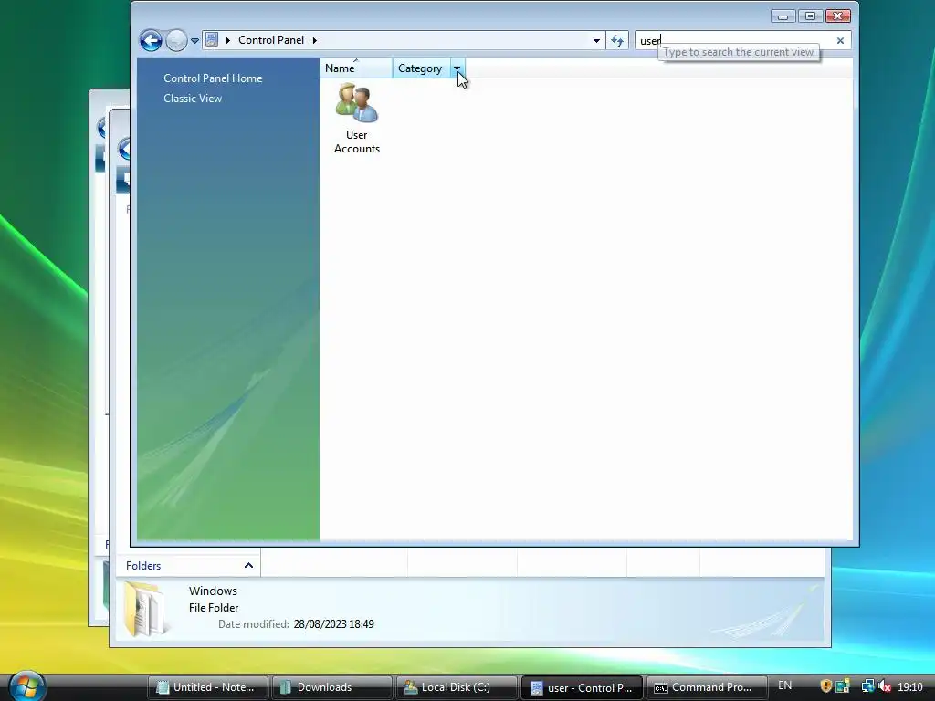The image size is (935, 701).
Task: Go to Control Panel Home
Action: point(213,78)
